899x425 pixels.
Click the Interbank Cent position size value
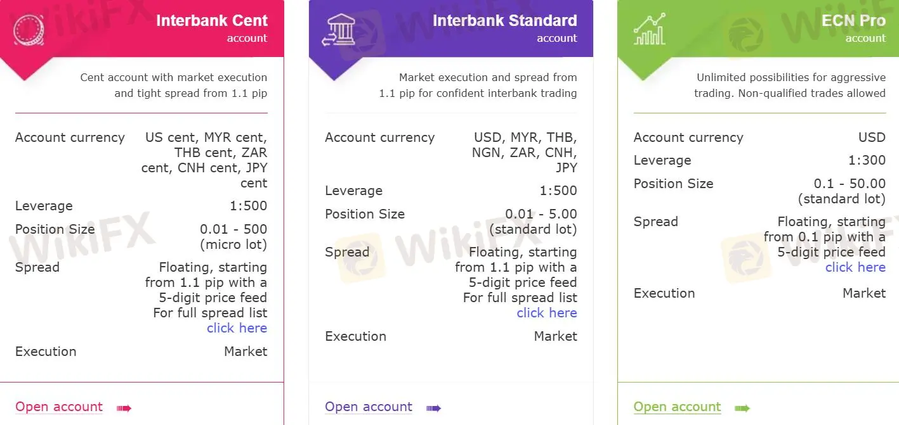[x=233, y=236]
